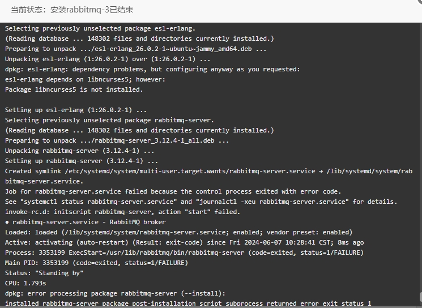The height and width of the screenshot is (308, 422).
Task: Click the 'Loaded: loaded' service status line
Action: [178, 232]
